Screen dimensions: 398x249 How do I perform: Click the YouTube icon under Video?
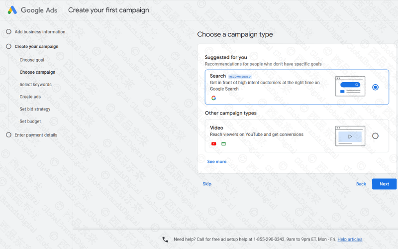[213, 144]
